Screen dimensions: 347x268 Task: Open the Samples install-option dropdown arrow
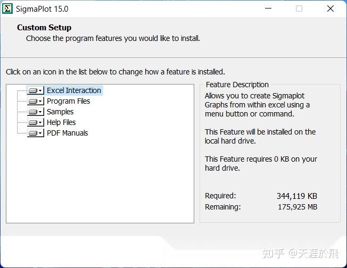pos(41,112)
